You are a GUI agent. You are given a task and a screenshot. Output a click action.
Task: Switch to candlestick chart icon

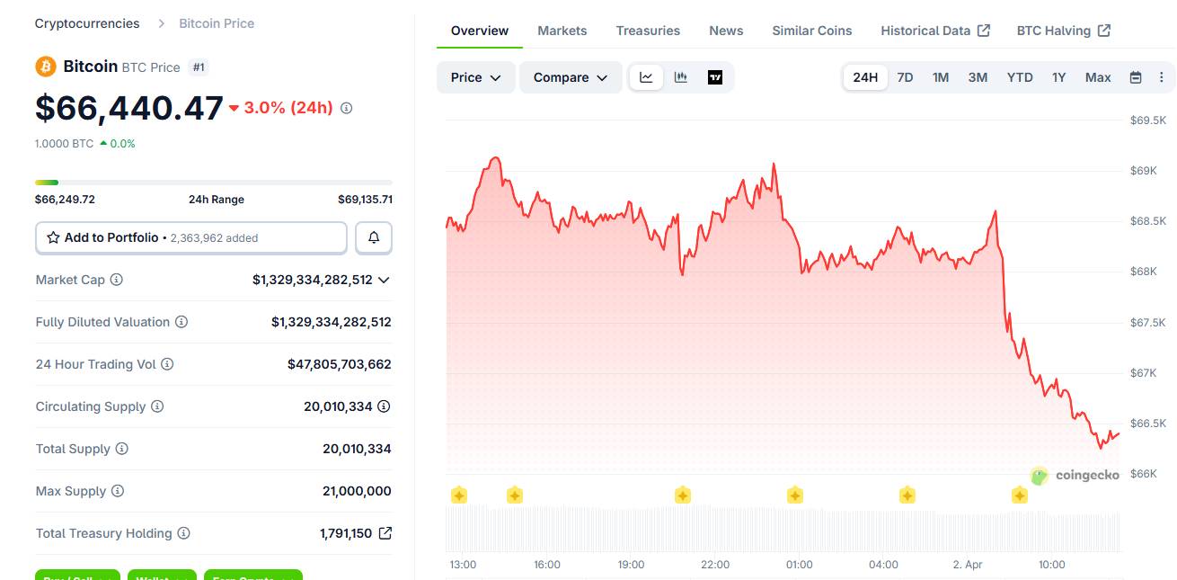680,77
